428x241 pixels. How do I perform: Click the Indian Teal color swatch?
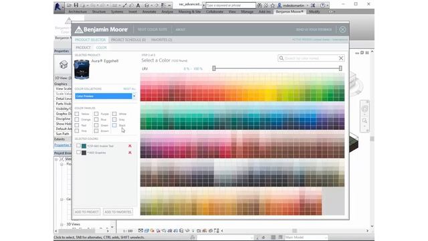tap(84, 146)
